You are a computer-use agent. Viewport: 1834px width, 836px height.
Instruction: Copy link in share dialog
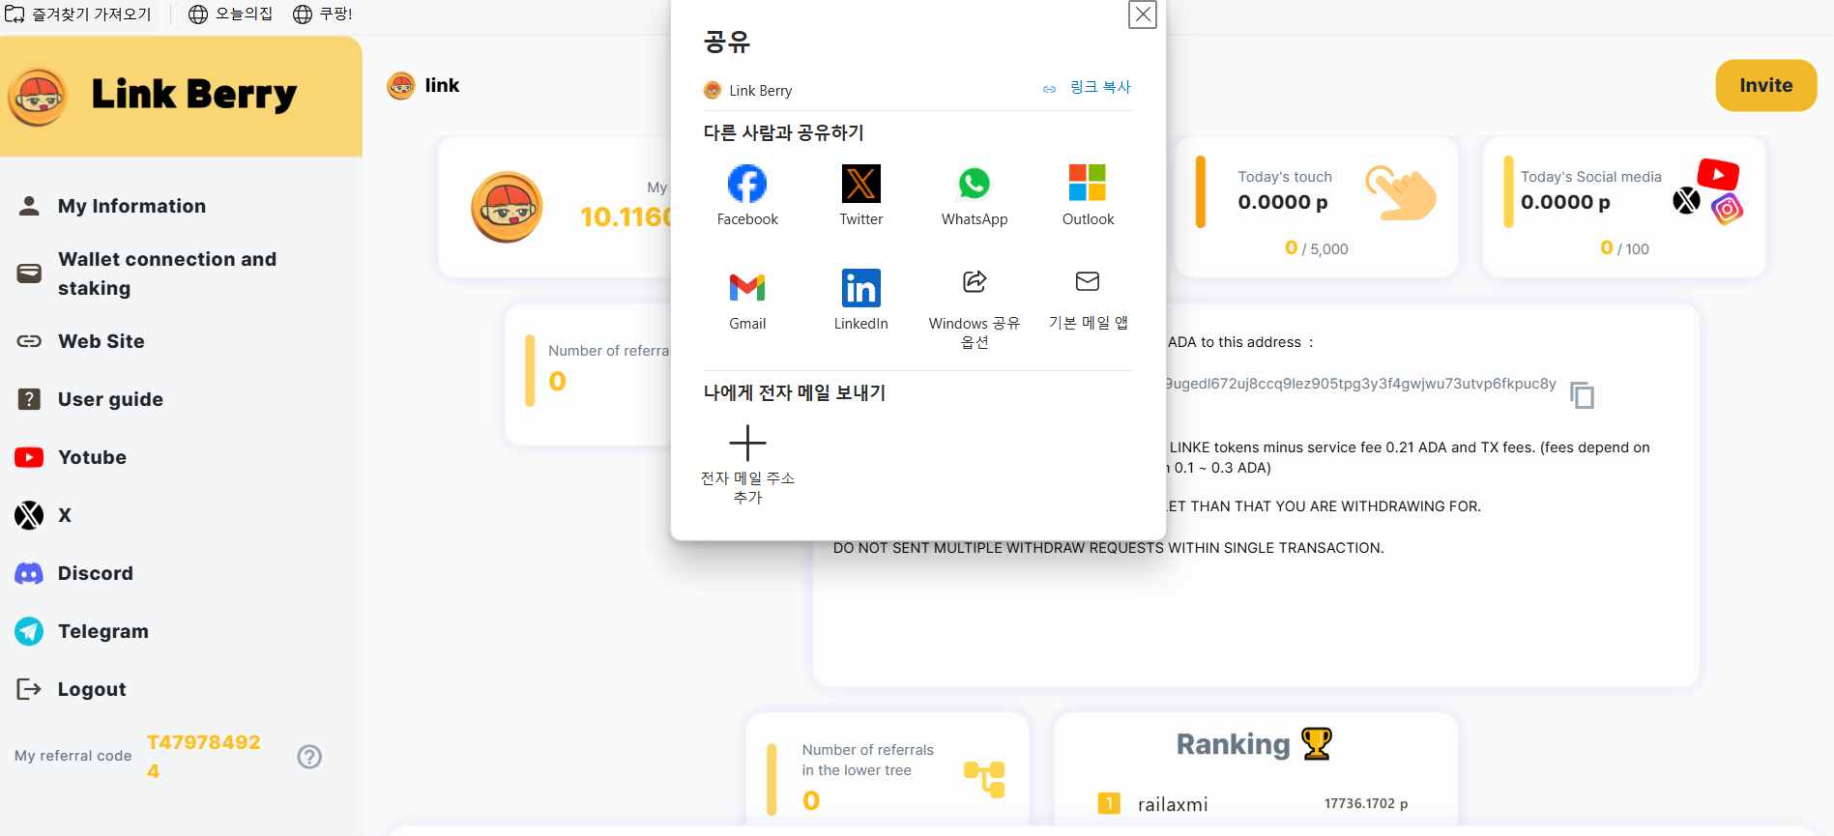pyautogui.click(x=1088, y=88)
